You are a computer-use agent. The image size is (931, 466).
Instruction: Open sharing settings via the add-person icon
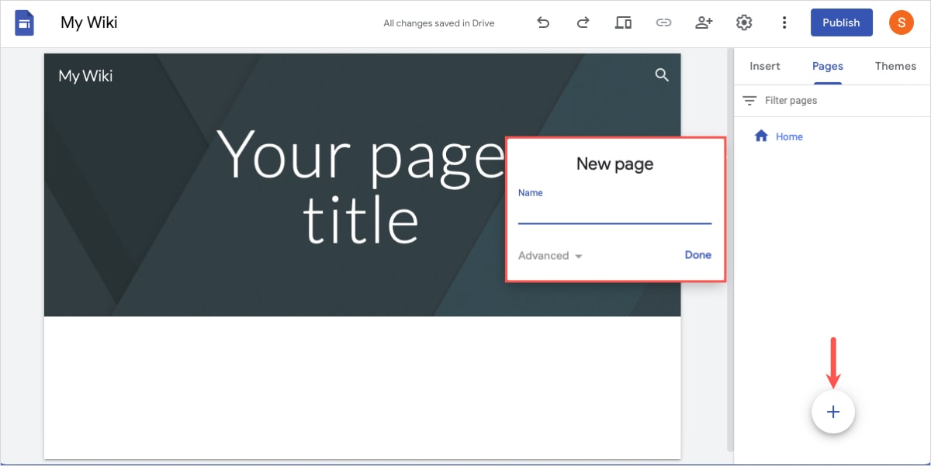(x=704, y=22)
